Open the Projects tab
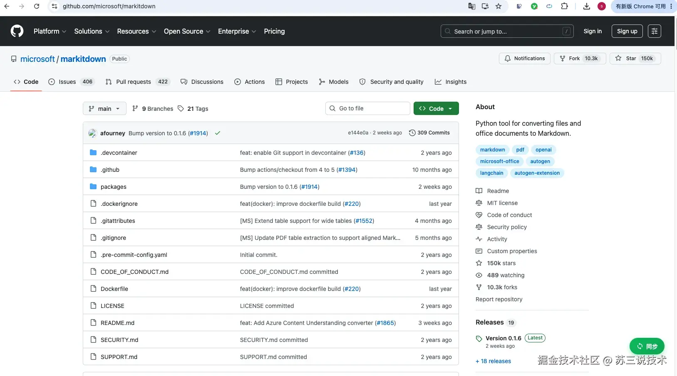Viewport: 677px width, 376px height. click(x=292, y=82)
